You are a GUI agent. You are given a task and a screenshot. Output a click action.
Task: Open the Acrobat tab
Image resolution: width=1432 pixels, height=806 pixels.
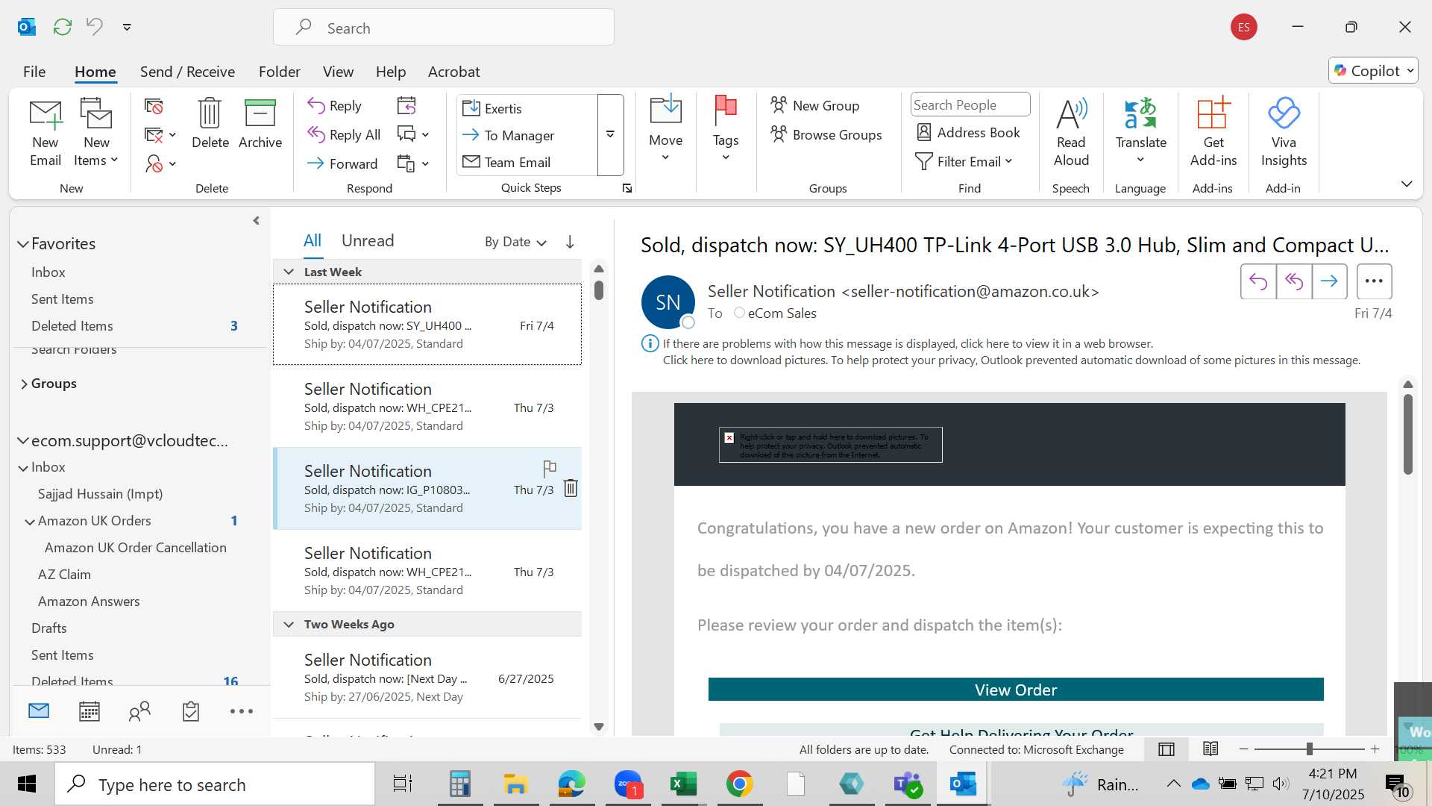(453, 72)
